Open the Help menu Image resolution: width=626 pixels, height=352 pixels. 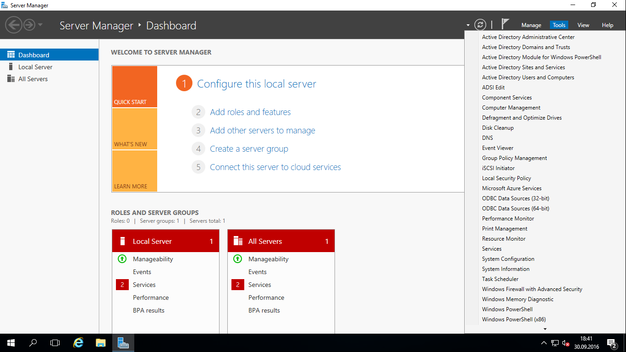pos(607,25)
